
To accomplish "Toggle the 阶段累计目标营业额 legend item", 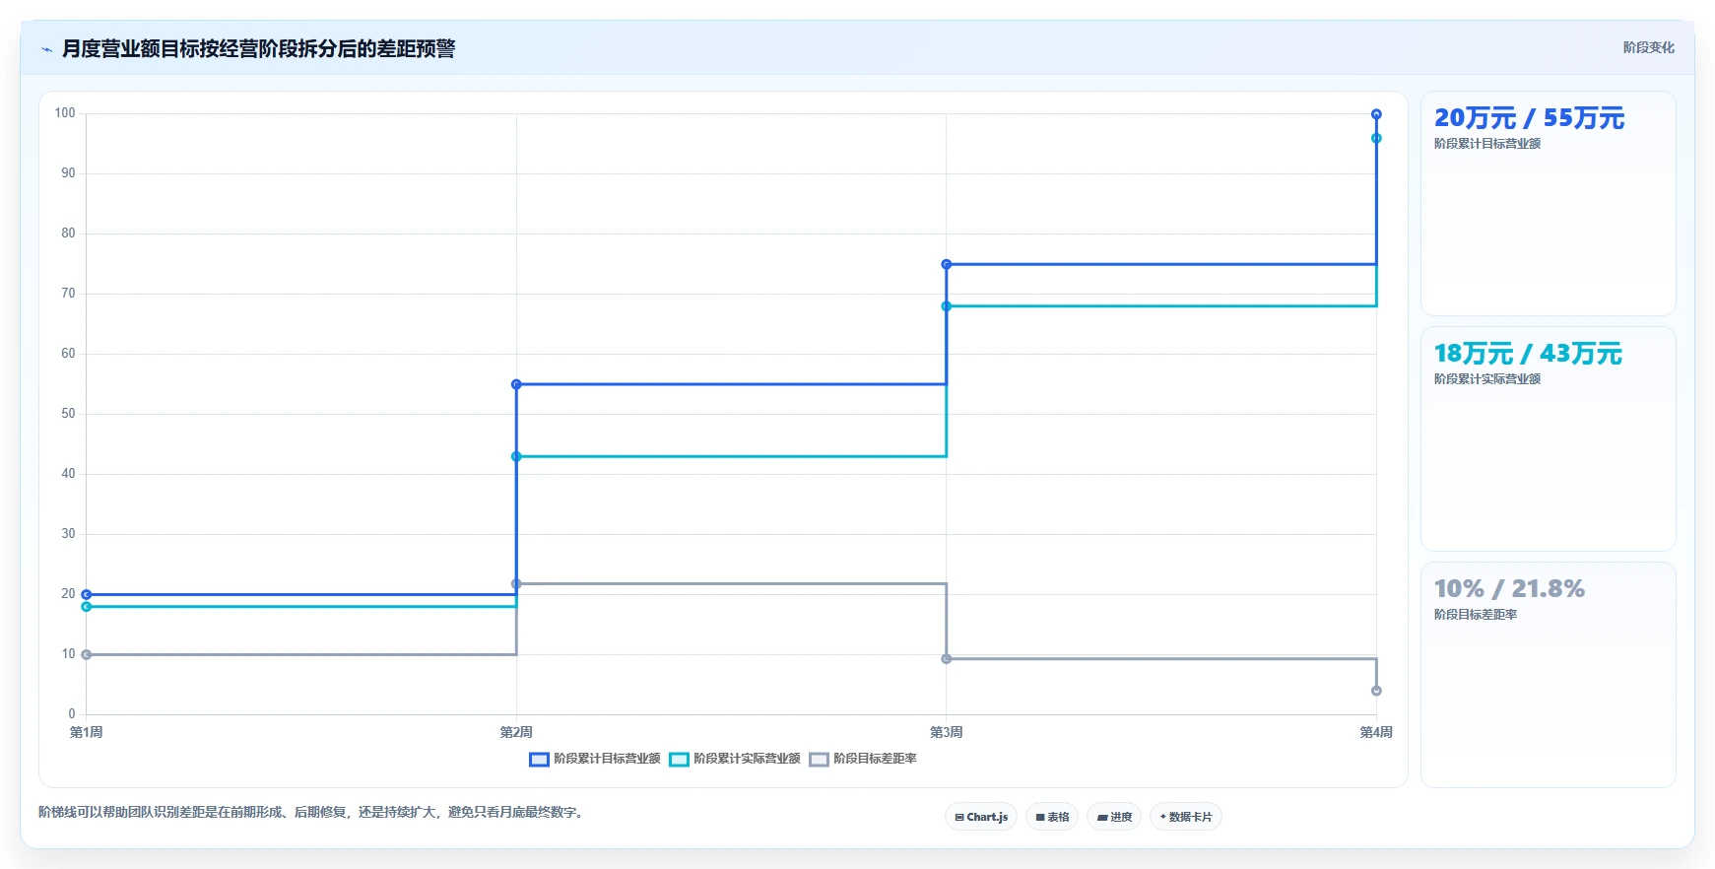I will [595, 759].
